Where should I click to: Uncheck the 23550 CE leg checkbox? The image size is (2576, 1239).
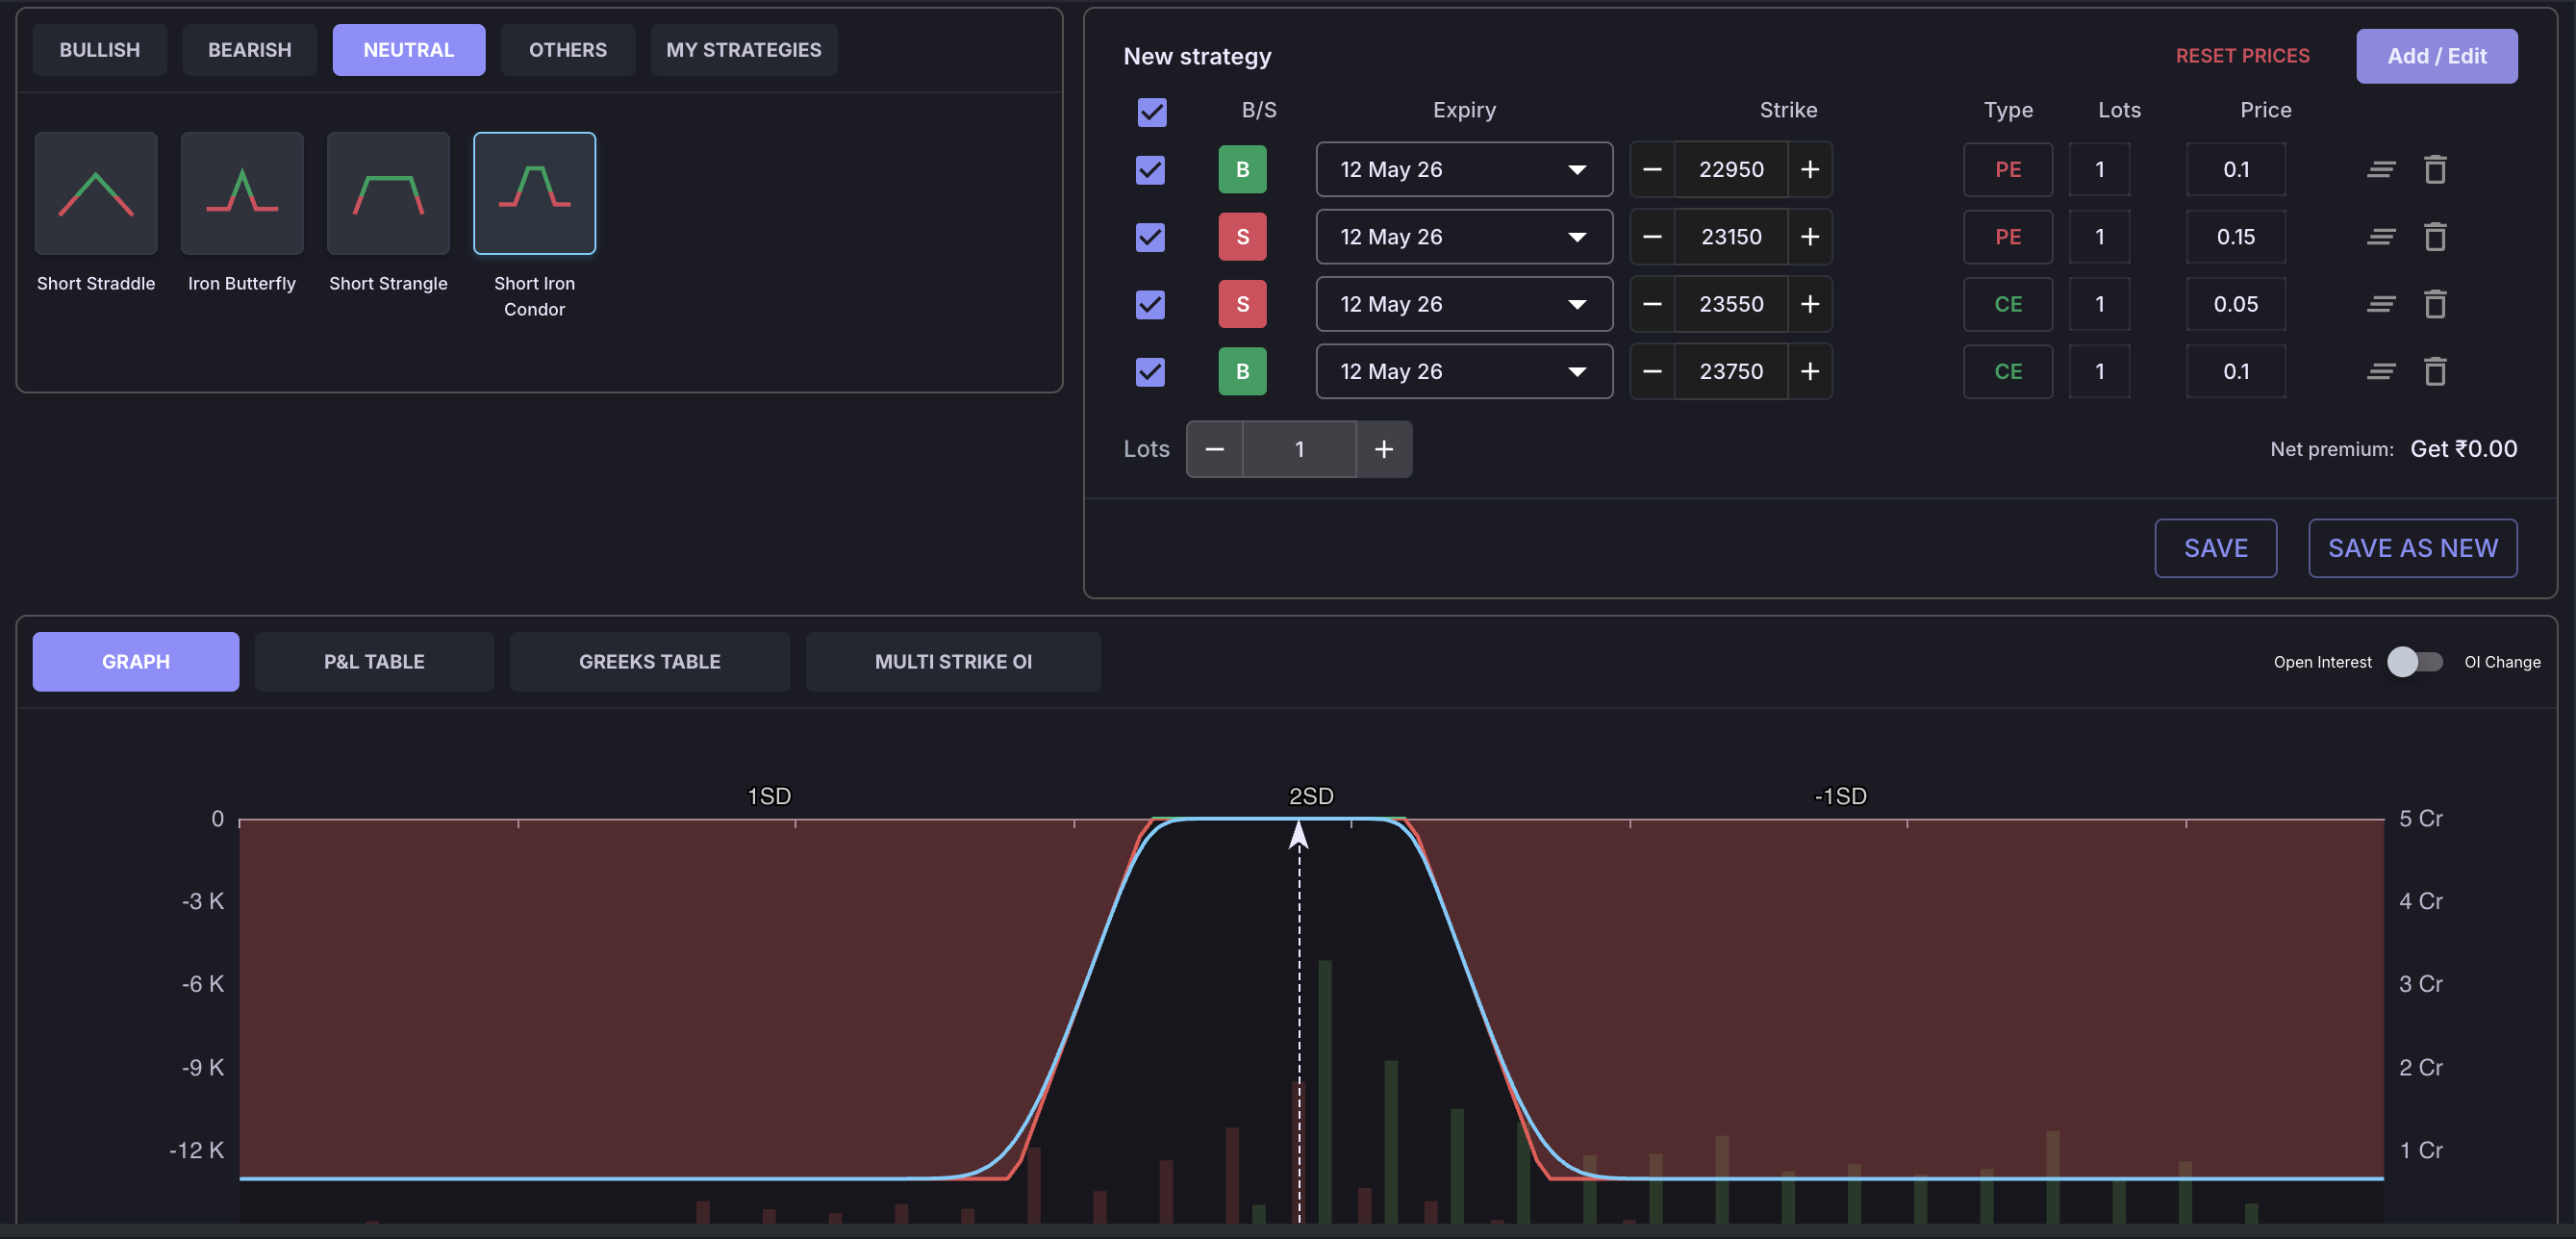click(x=1151, y=304)
